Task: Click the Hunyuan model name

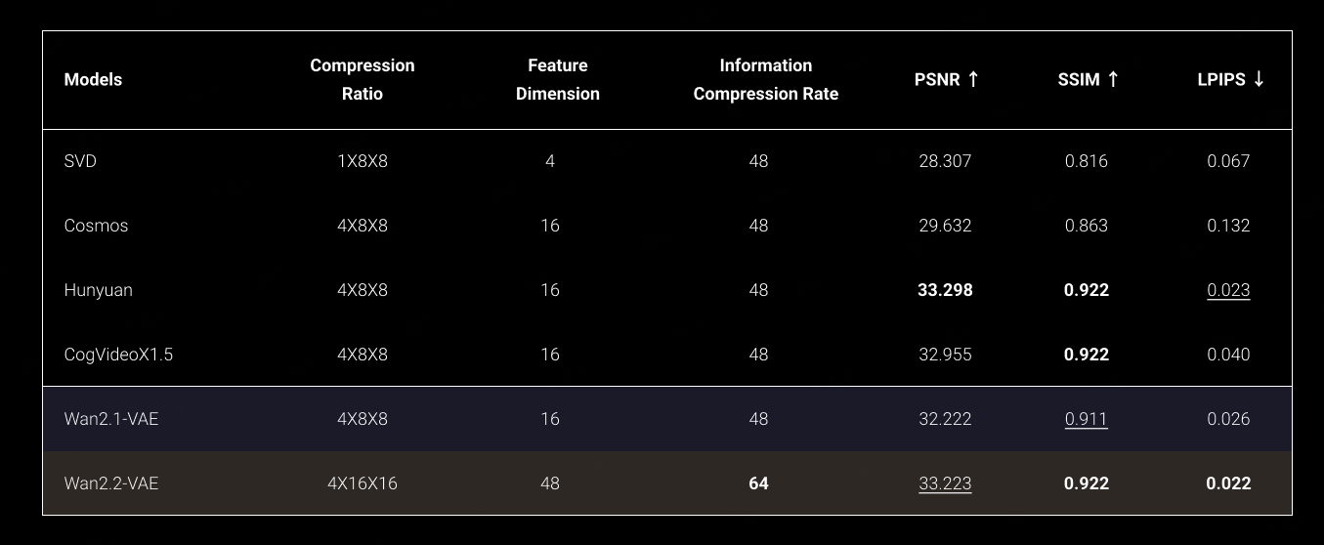Action: (x=98, y=290)
